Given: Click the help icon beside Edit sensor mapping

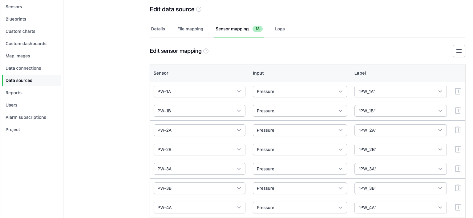Looking at the screenshot, I should pos(206,51).
